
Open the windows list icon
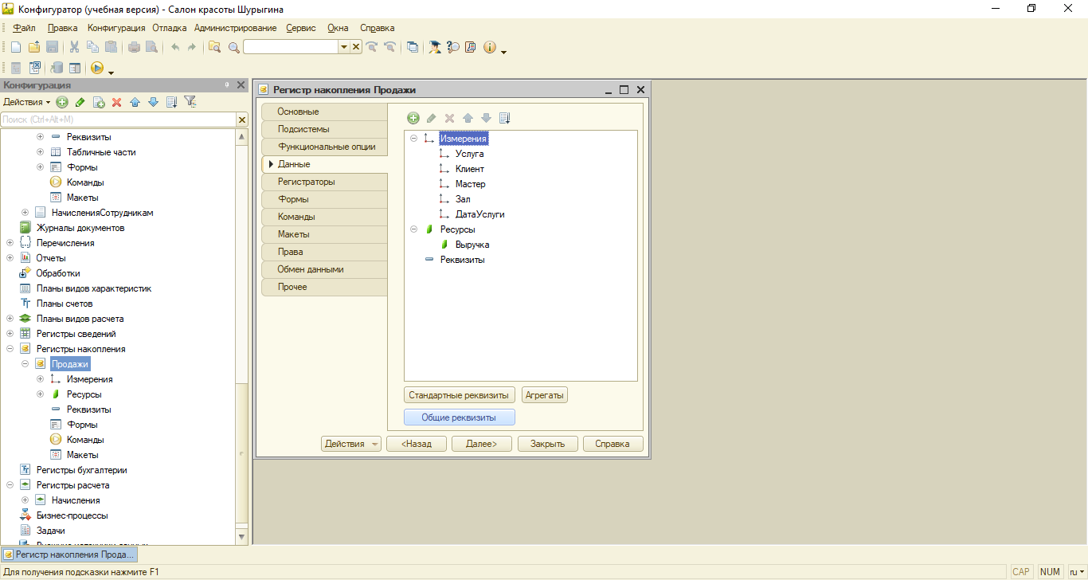[x=412, y=47]
